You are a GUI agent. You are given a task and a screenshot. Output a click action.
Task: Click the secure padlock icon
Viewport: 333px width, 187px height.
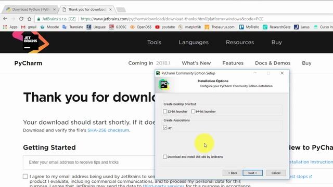[39, 19]
